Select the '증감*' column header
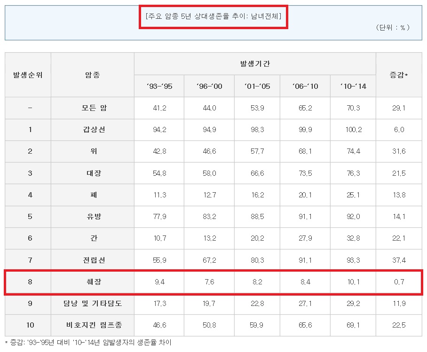This screenshot has height=352, width=427. (x=399, y=75)
